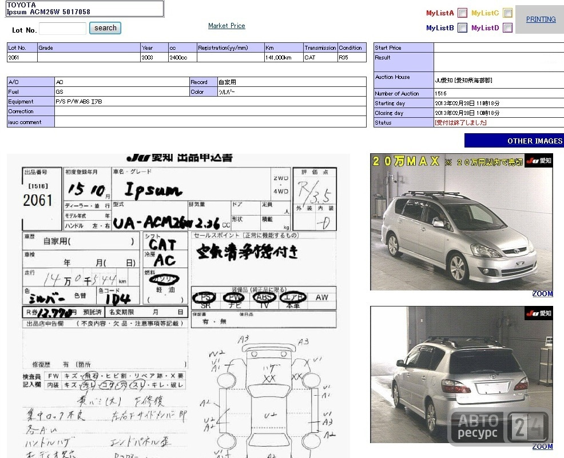The width and height of the screenshot is (564, 458).
Task: Open the PRINTING link
Action: click(x=541, y=19)
